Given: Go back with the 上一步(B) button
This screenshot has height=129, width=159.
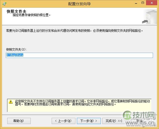Looking at the screenshot, I should point(63,121).
